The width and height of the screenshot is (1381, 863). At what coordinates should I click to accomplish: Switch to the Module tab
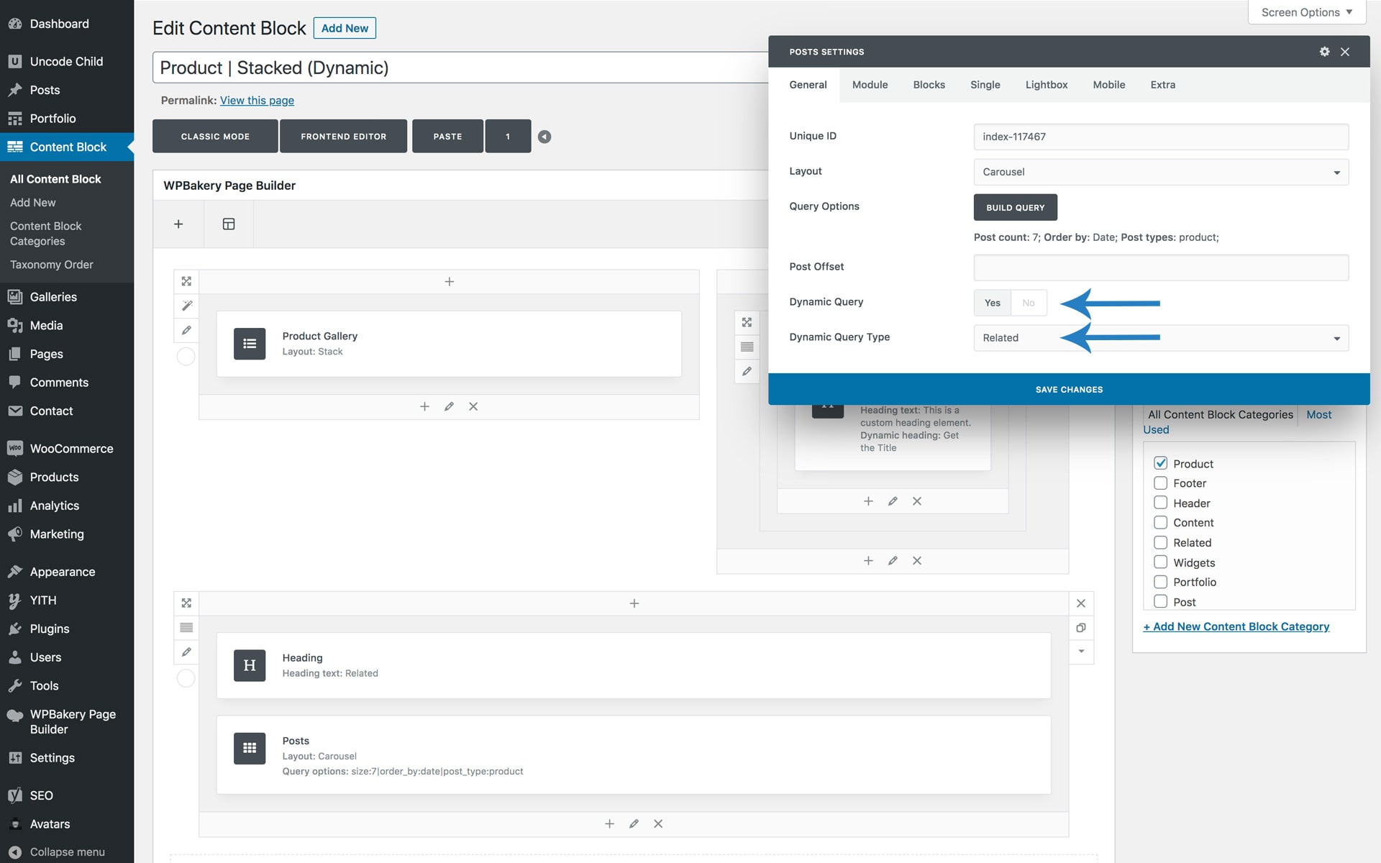(x=870, y=85)
